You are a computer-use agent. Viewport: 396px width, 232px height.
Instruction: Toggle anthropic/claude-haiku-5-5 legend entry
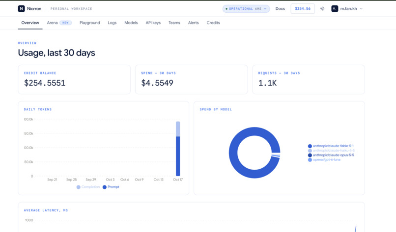pos(331,150)
